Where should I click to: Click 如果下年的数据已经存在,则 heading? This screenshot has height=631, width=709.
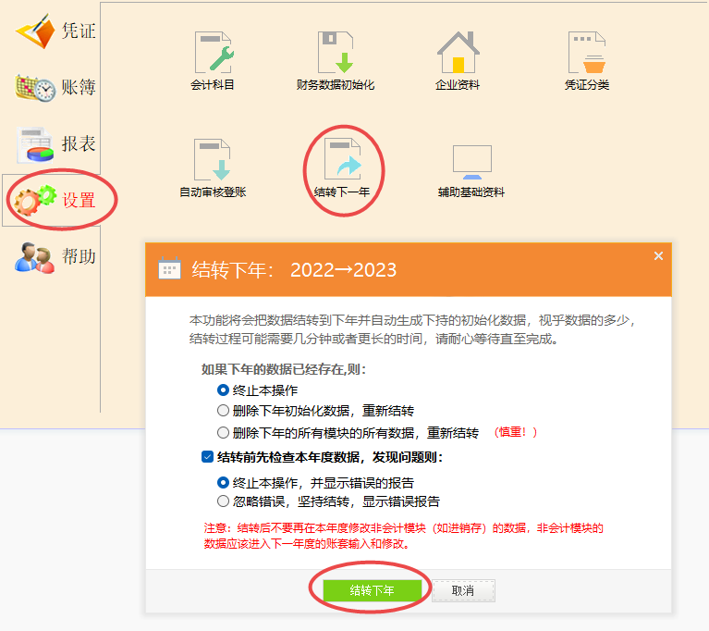click(x=284, y=369)
